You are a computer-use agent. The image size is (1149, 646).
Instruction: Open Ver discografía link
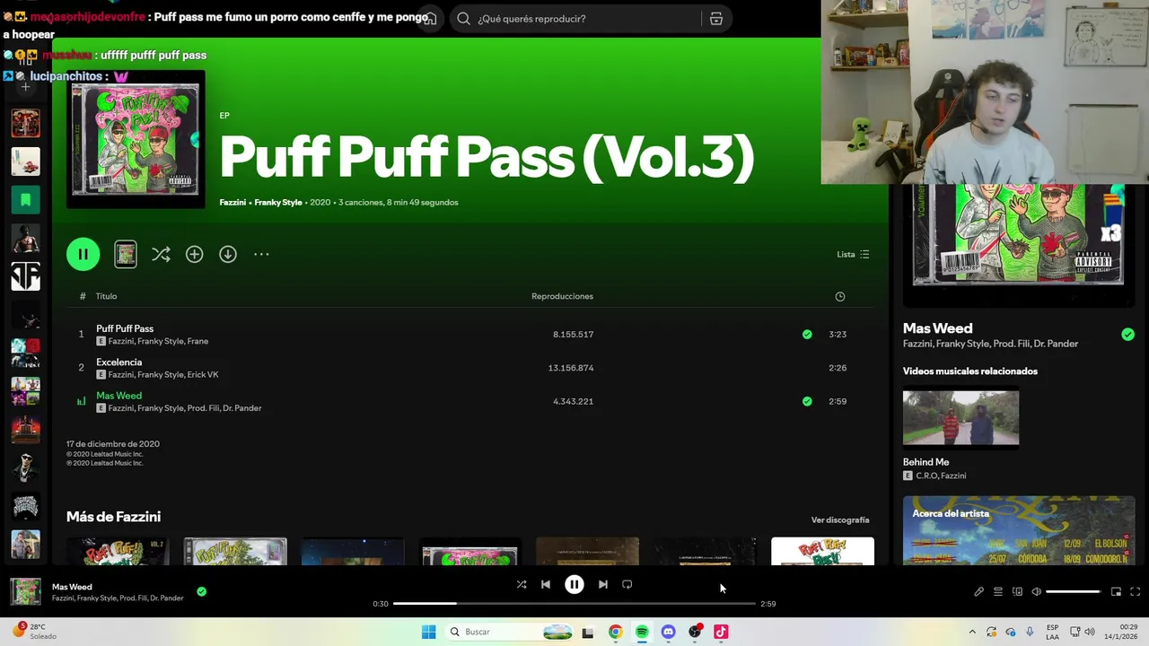click(x=840, y=520)
